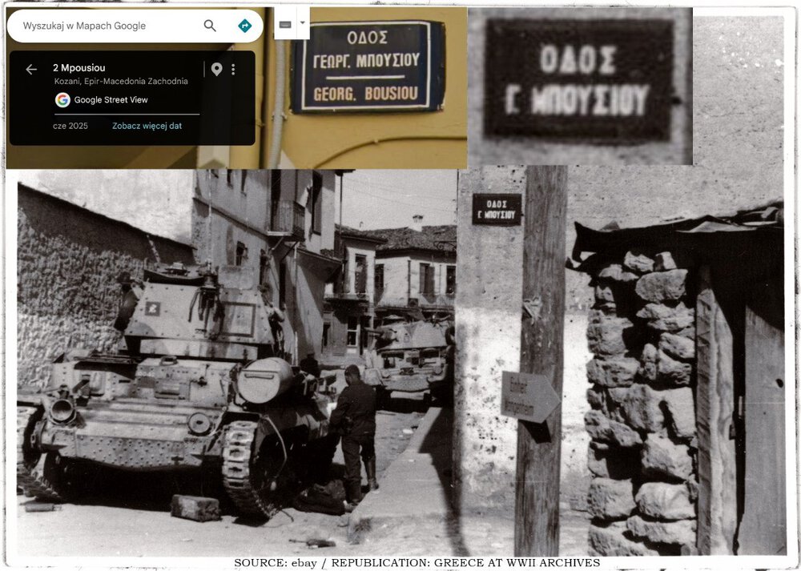Image resolution: width=801 pixels, height=571 pixels.
Task: Click the arrow-shaped direction sign on the pole
Action: [x=529, y=397]
